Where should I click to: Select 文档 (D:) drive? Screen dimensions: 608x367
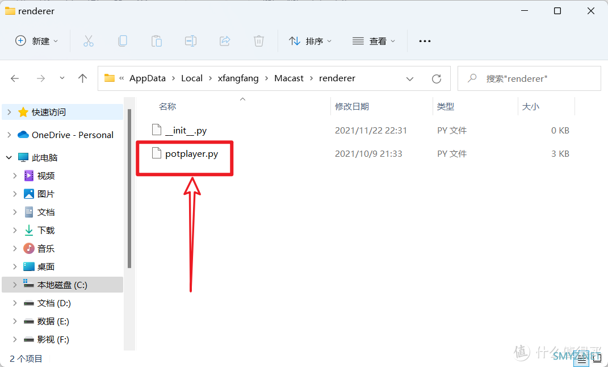(x=54, y=303)
